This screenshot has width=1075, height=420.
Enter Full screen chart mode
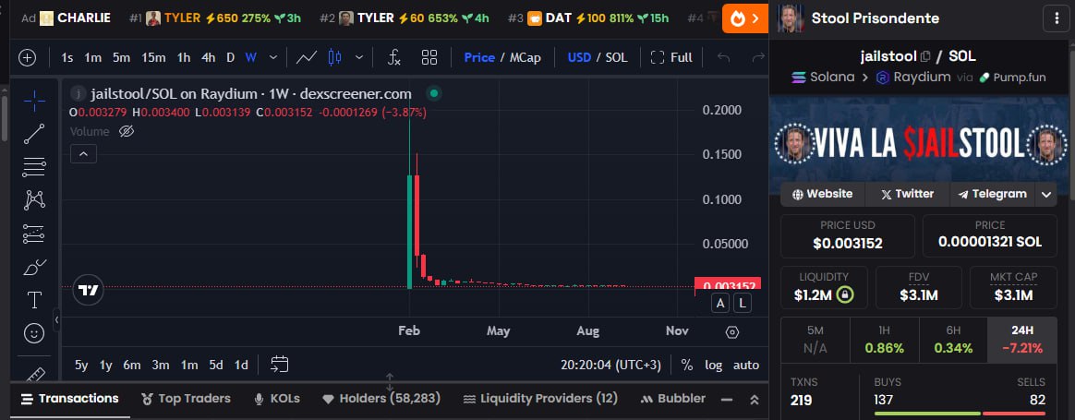[671, 57]
